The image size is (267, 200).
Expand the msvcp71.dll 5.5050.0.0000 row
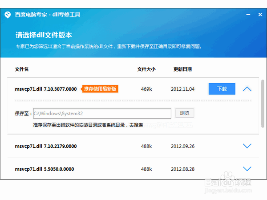[247, 169]
